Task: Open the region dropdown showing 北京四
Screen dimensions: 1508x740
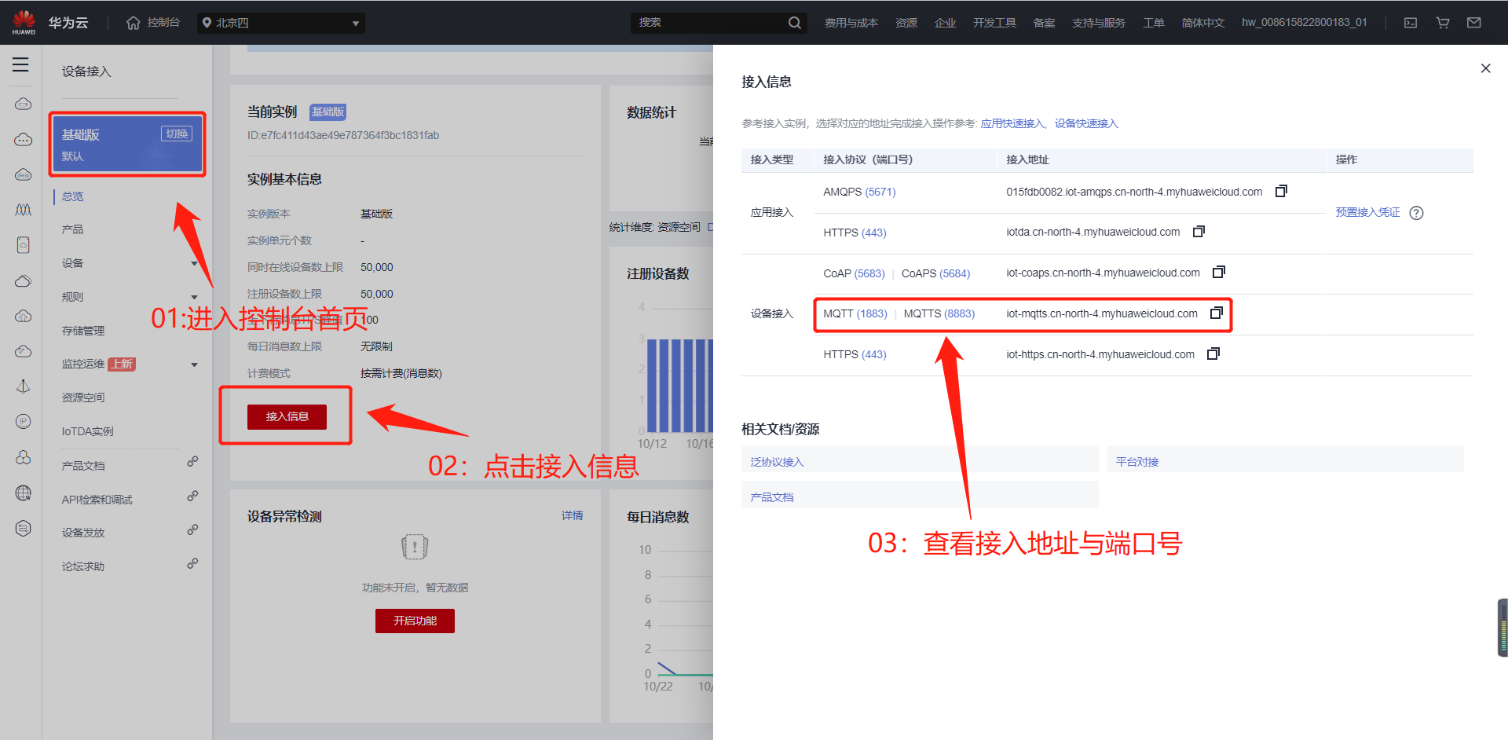Action: point(281,23)
